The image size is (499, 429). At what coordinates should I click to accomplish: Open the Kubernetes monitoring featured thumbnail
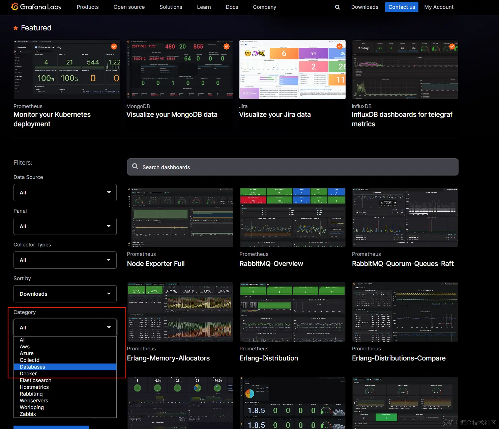click(67, 70)
